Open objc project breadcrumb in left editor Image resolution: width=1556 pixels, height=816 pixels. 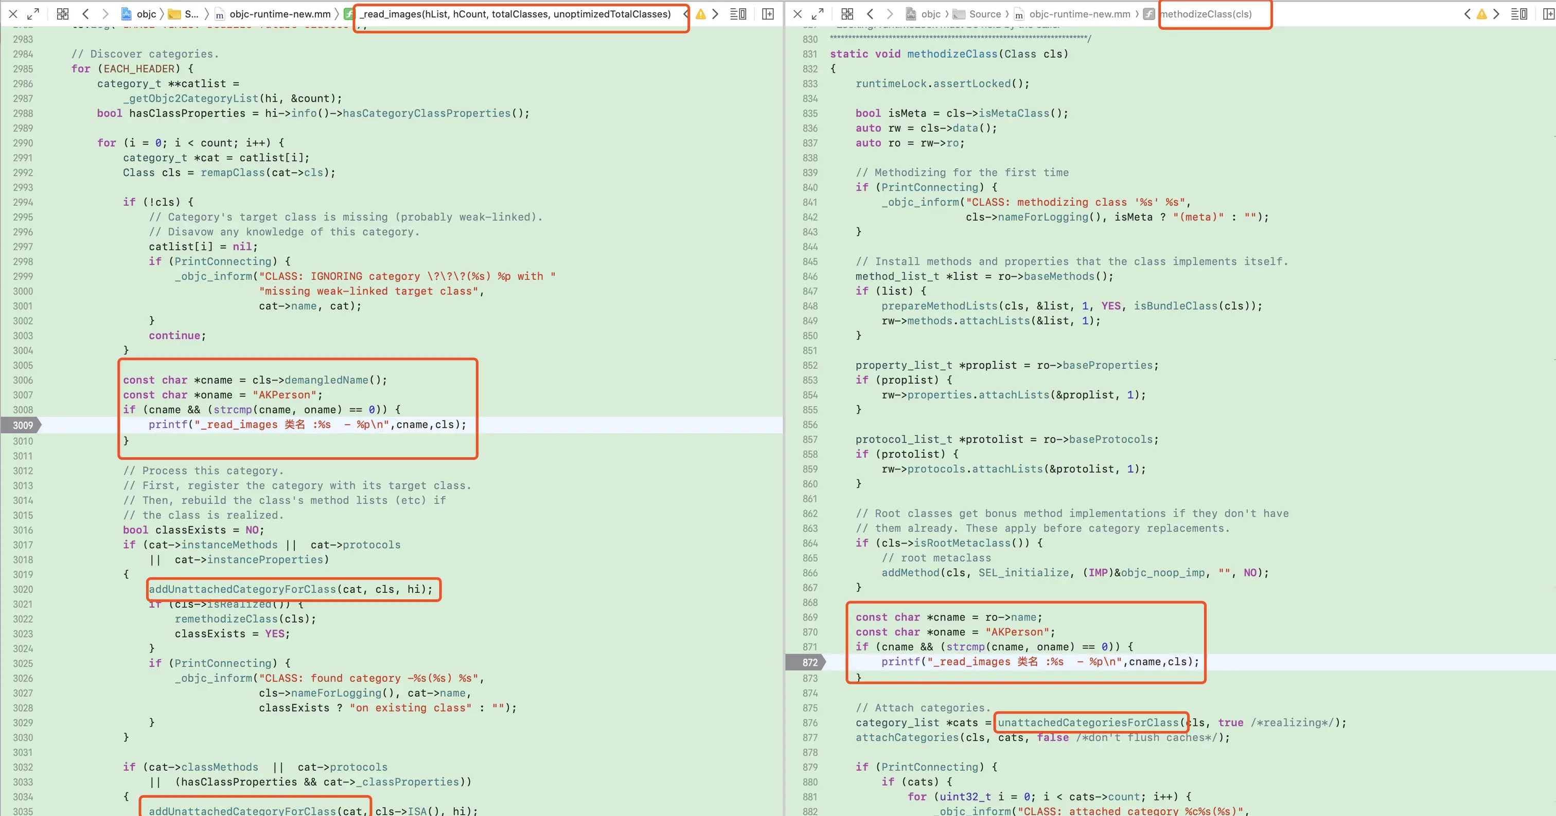[138, 13]
